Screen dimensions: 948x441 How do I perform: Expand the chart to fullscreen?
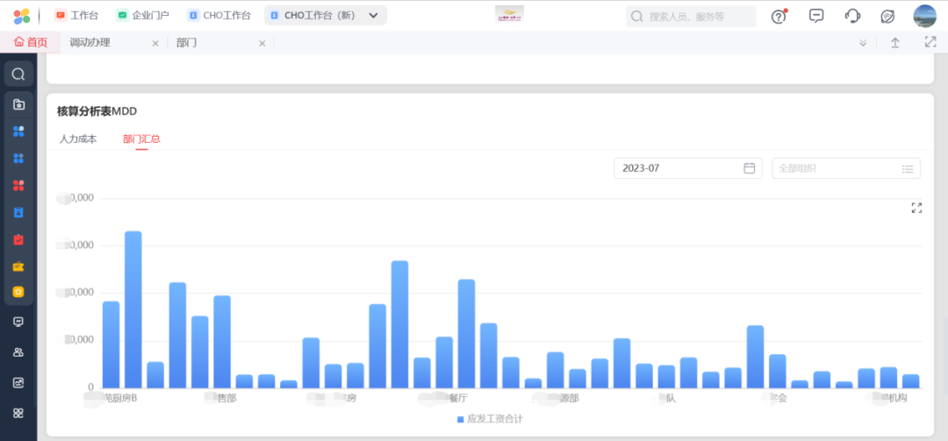(916, 208)
